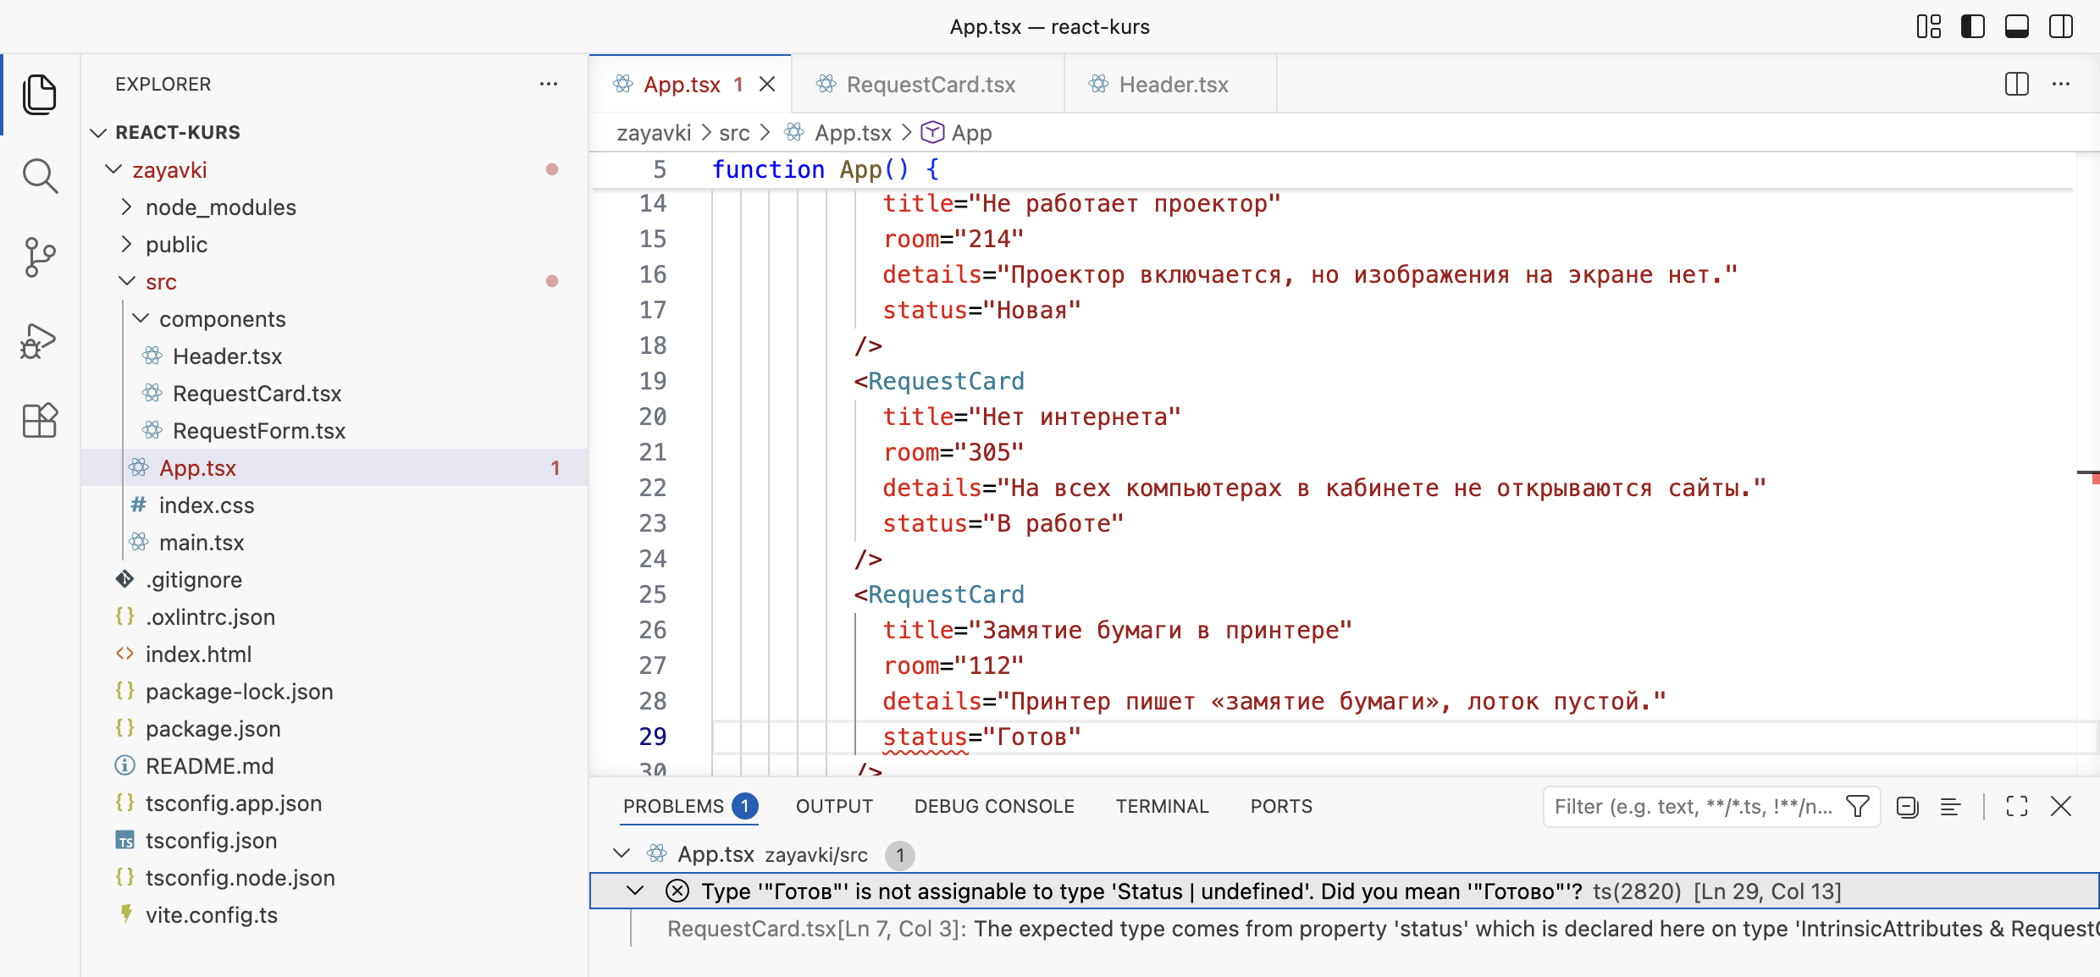This screenshot has height=977, width=2100.
Task: Open the DEBUG CONSOLE panel tab
Action: (994, 806)
